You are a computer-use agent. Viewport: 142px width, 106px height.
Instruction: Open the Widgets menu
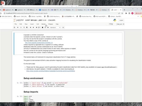(x=51, y=24)
